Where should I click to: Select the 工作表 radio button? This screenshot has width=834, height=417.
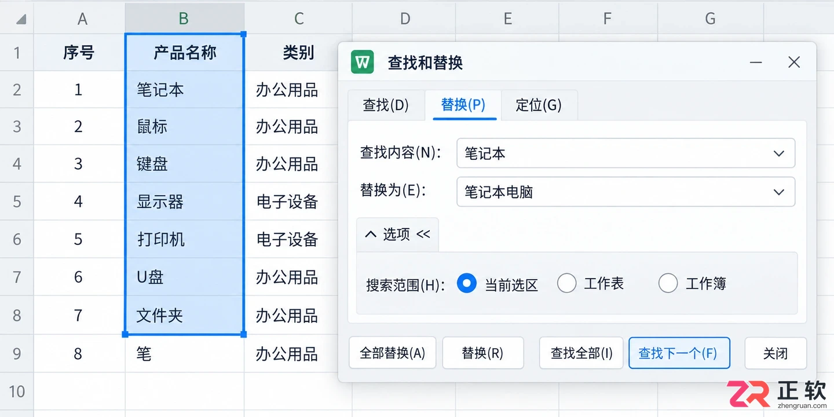tap(566, 283)
